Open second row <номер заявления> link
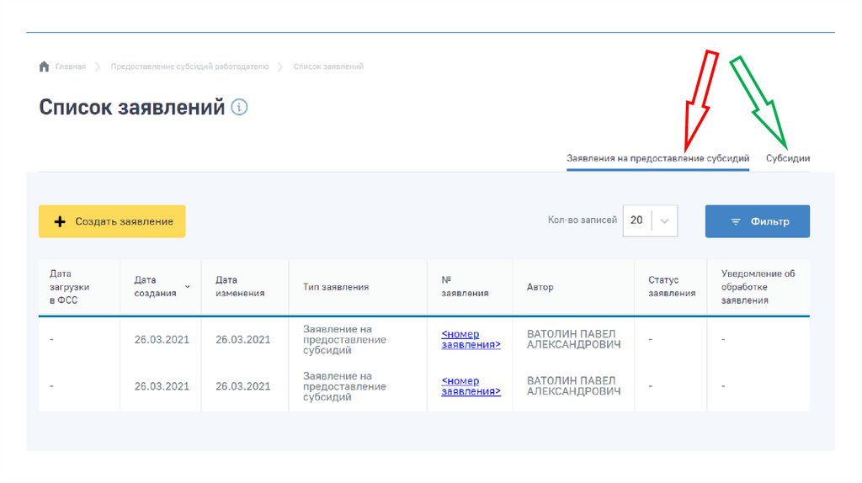This screenshot has width=862, height=483. coord(471,386)
